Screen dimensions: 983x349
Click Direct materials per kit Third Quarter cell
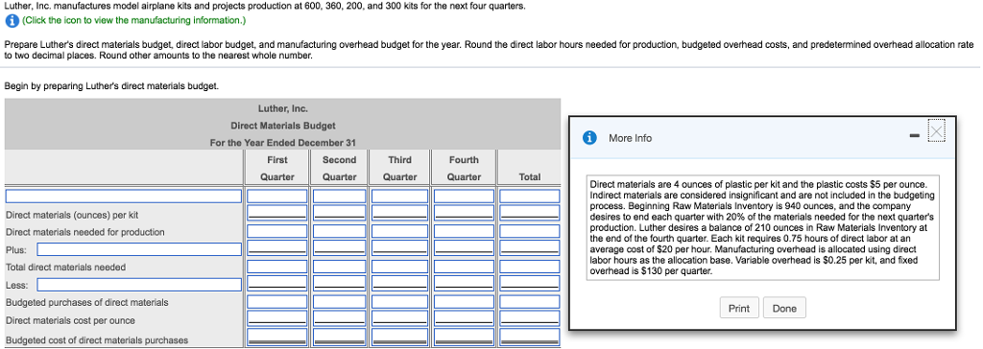click(399, 213)
